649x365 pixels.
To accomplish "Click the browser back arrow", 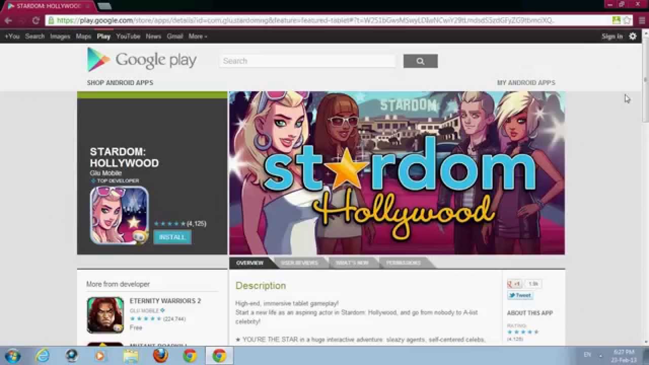I will tap(8, 21).
